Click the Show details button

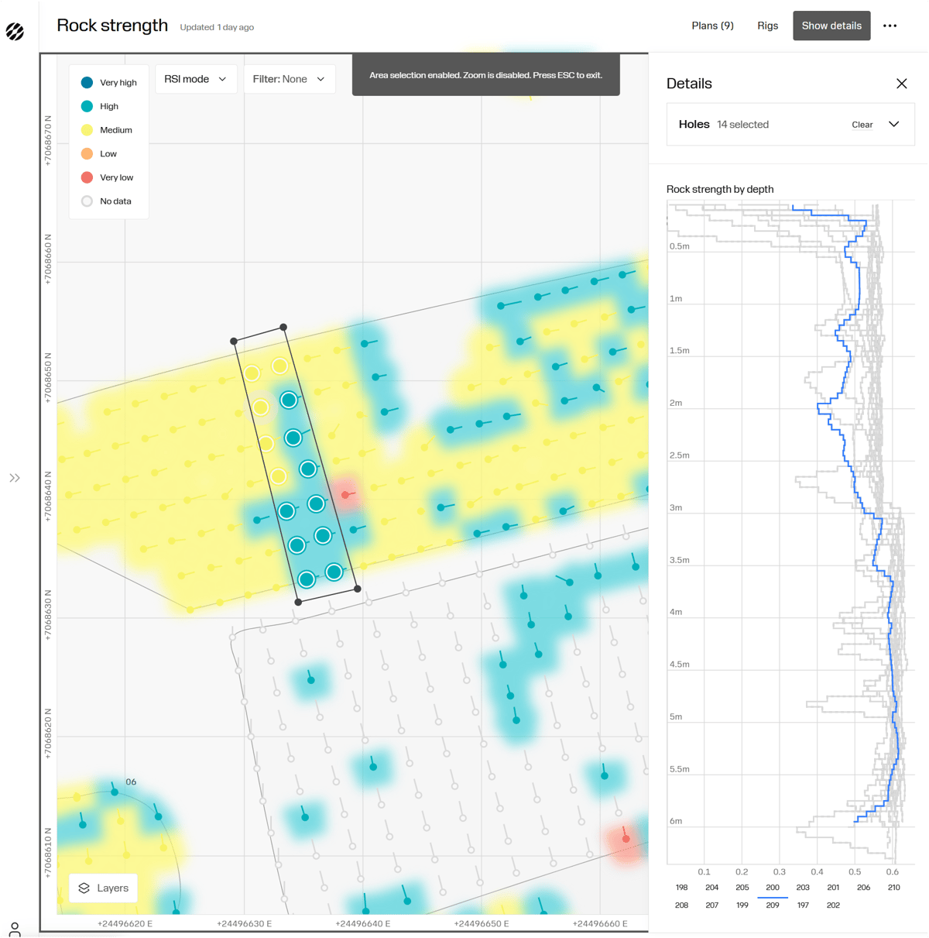(x=831, y=26)
